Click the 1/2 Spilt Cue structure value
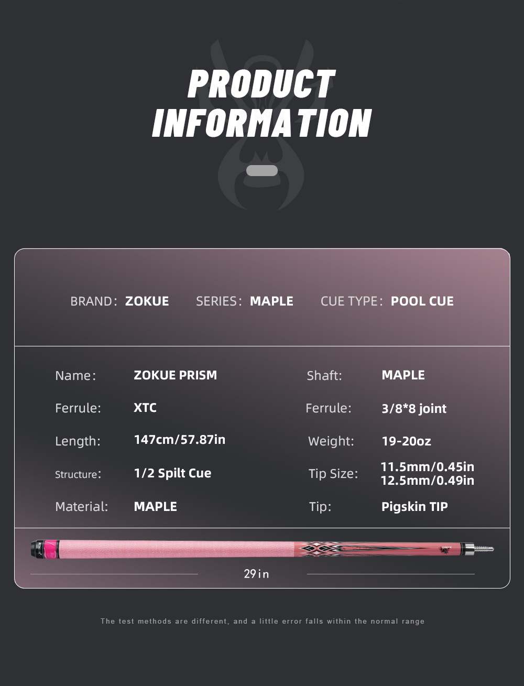This screenshot has width=524, height=686. [x=172, y=473]
